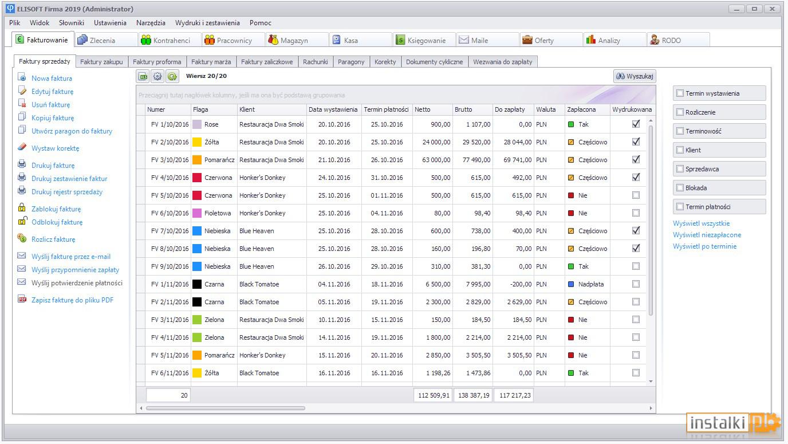The height and width of the screenshot is (444, 788).
Task: Click the Wyświetl po terminie link
Action: click(x=705, y=246)
